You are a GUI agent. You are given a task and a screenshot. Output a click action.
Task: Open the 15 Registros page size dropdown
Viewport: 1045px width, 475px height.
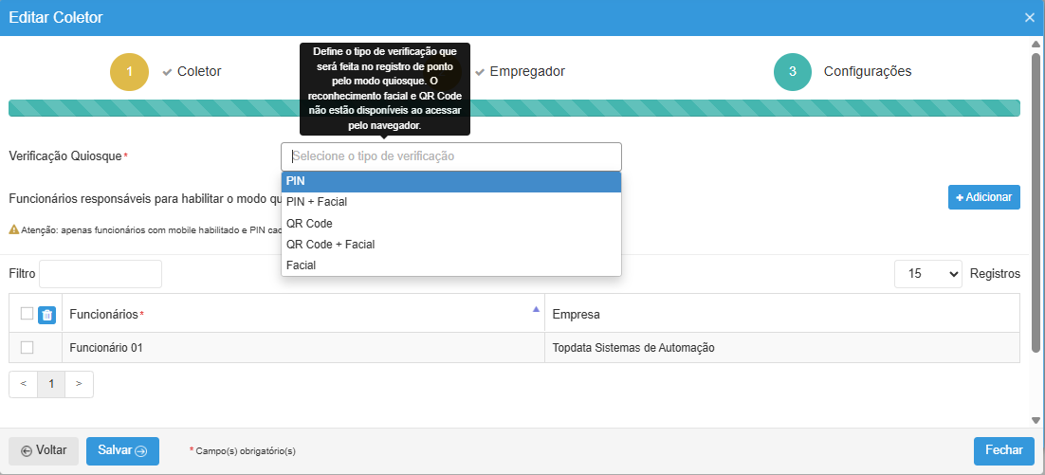tap(927, 273)
